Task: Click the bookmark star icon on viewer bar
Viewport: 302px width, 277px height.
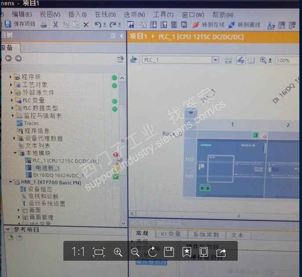Action: click(x=187, y=252)
